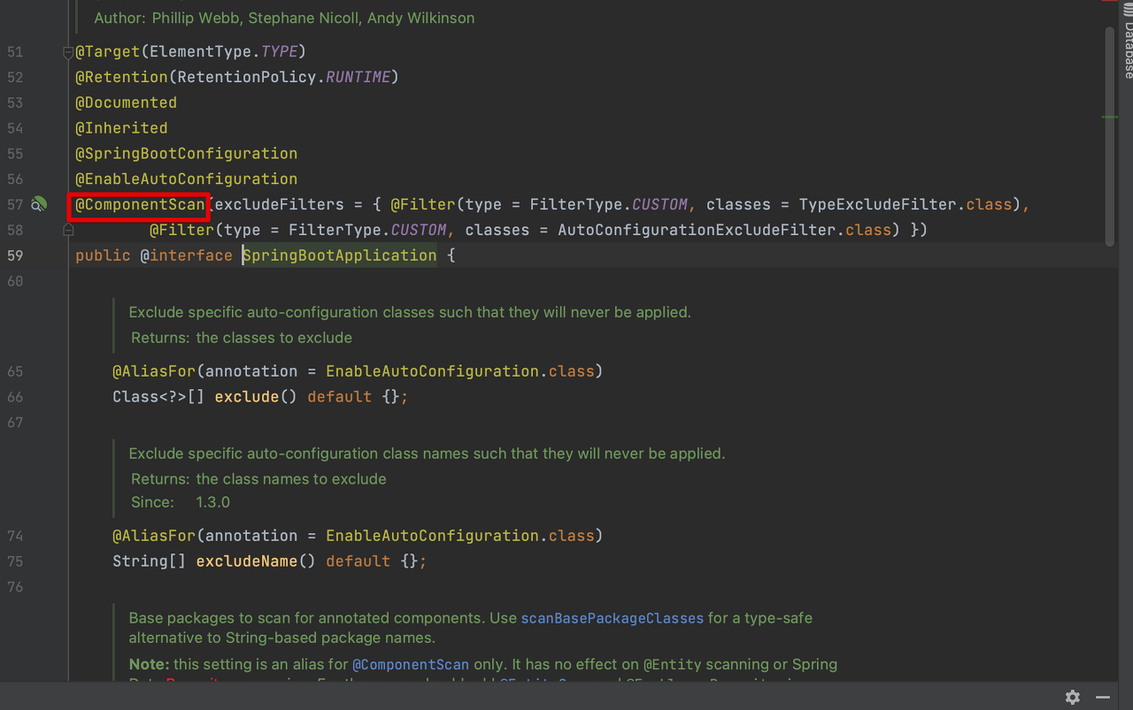Image resolution: width=1133 pixels, height=710 pixels.
Task: Click the SpringBootApplication interface name
Action: 340,256
